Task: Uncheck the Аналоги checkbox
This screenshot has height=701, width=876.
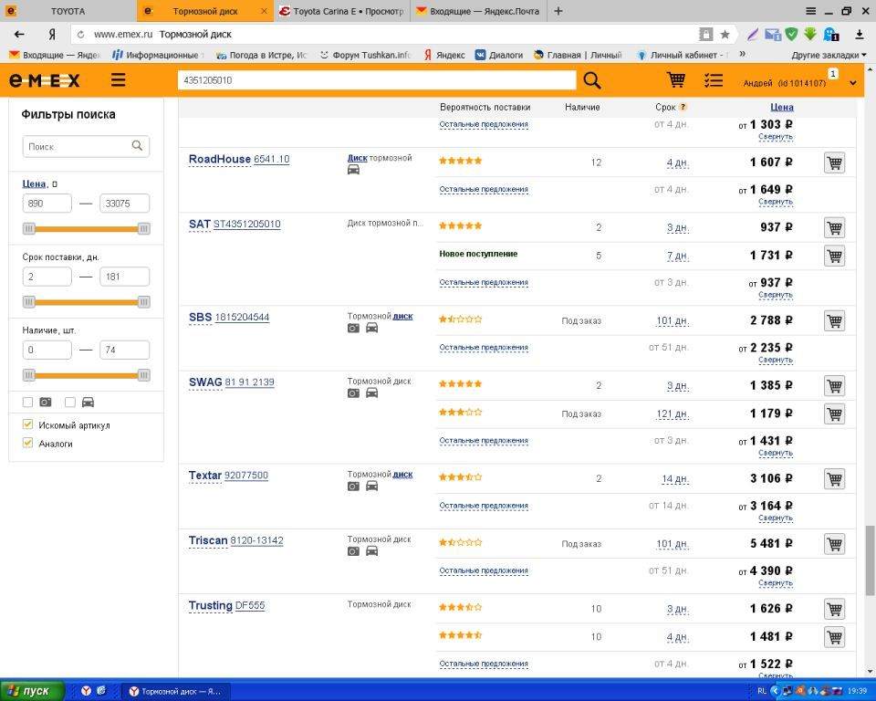Action: 27,443
